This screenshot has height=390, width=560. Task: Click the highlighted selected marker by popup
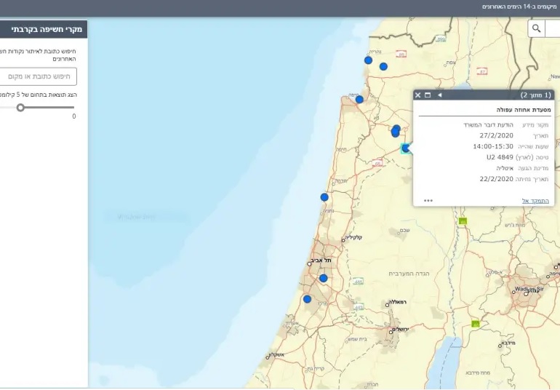(405, 148)
